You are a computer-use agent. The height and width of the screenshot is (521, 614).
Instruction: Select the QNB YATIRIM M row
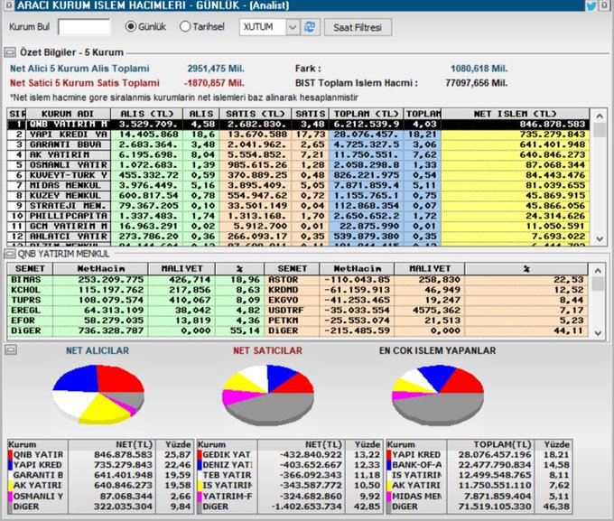298,125
